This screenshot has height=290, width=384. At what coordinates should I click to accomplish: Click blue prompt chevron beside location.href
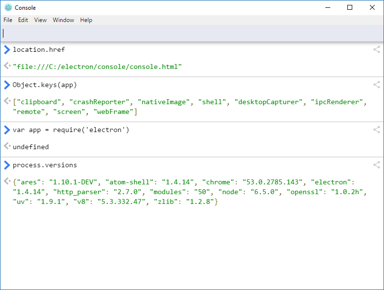tap(7, 49)
